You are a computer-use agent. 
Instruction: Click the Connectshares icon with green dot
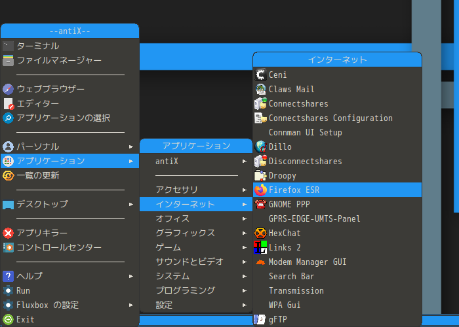260,103
